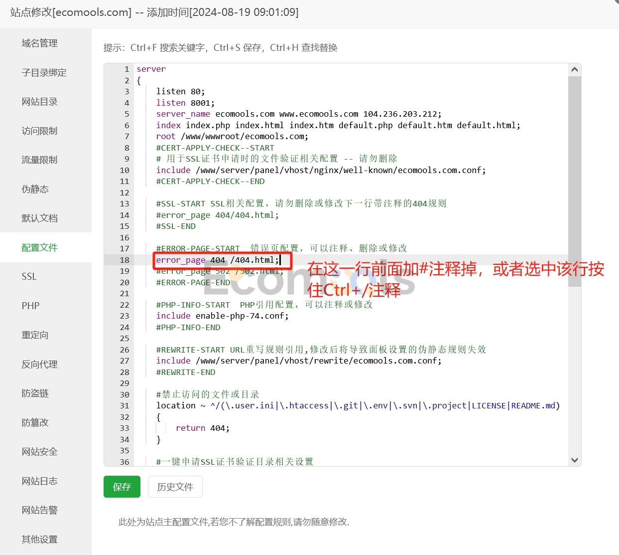Image resolution: width=619 pixels, height=555 pixels.
Task: Click the 'location ~ ^/(\.user.ini' line
Action: [x=358, y=405]
